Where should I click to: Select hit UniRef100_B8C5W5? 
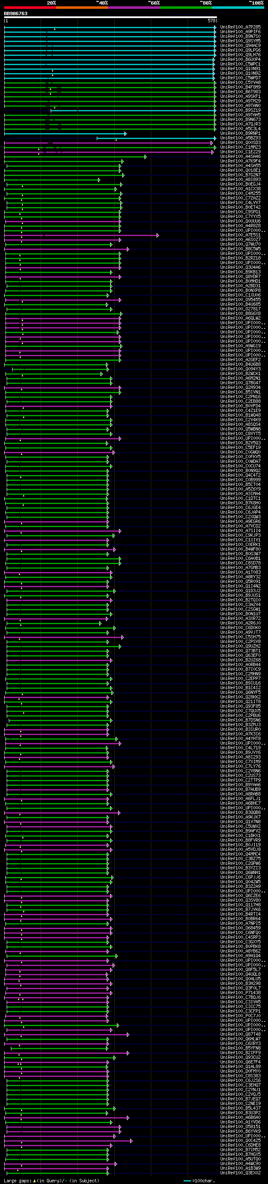tap(240, 249)
